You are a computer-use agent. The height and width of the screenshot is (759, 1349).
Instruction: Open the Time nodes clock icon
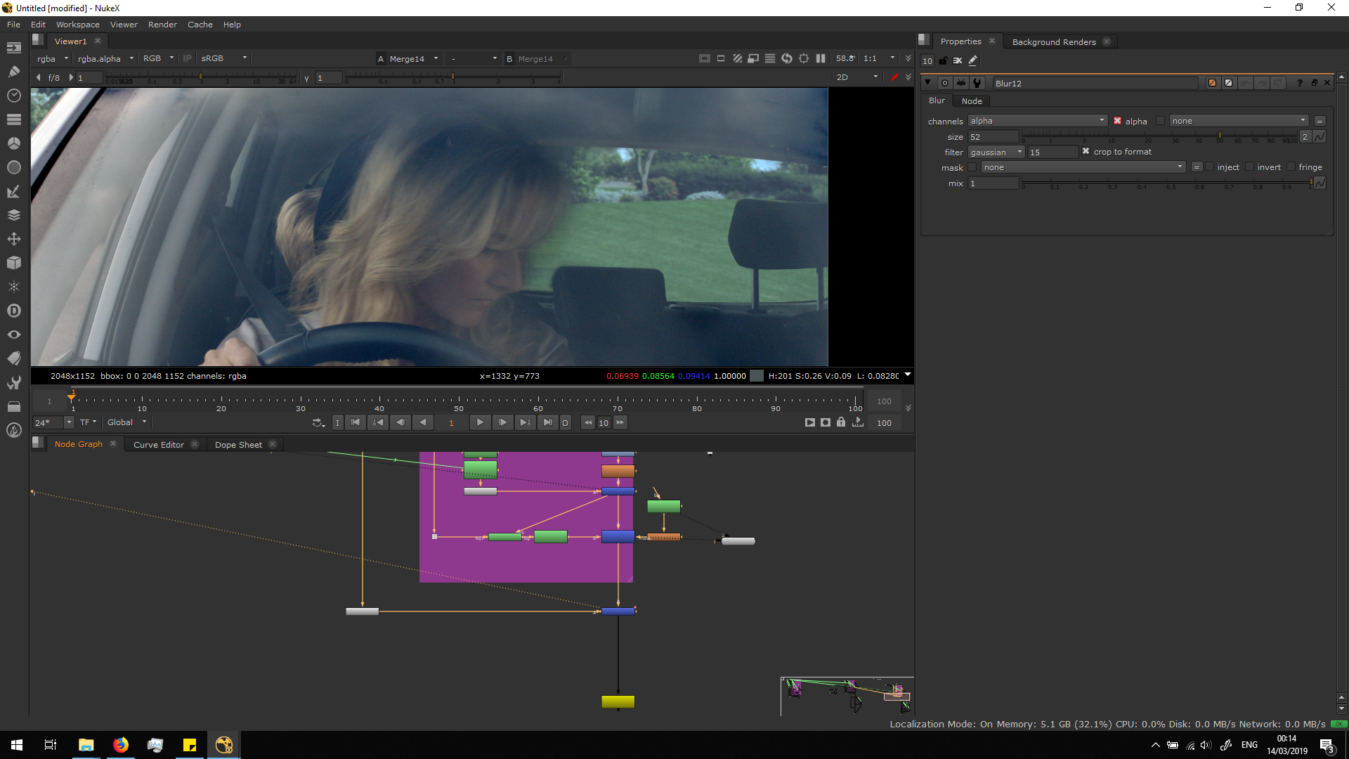(13, 95)
